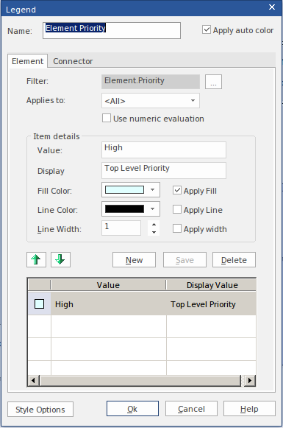Cancel the Legend dialog
283x428 pixels.
[191, 409]
